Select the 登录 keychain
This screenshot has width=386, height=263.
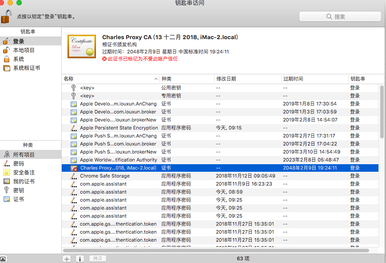click(x=18, y=40)
